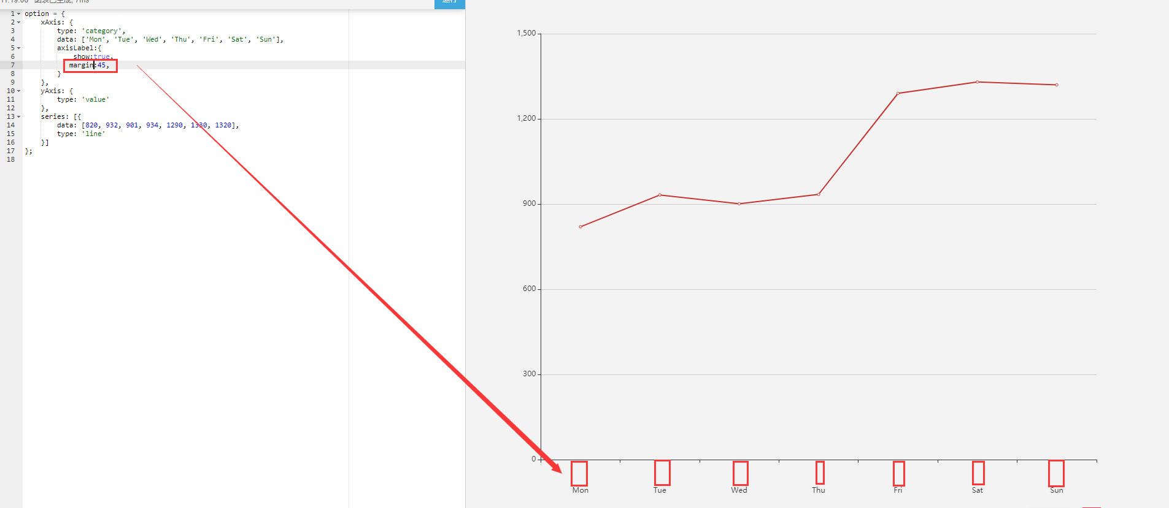The height and width of the screenshot is (508, 1169).
Task: Click the series data numbers line
Action: [148, 125]
